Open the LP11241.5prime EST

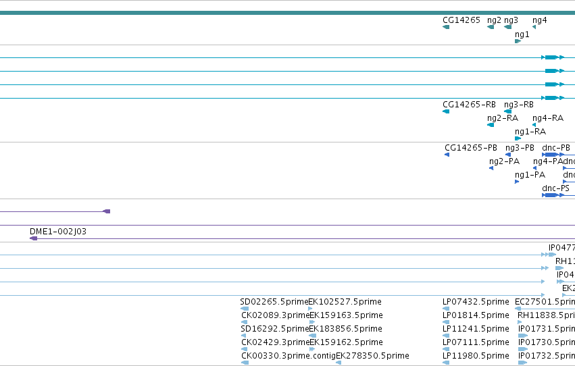point(446,336)
